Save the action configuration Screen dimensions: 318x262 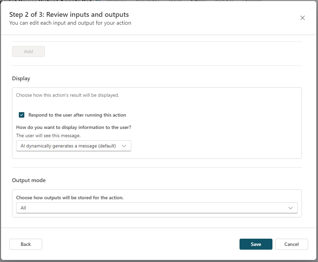tap(256, 244)
